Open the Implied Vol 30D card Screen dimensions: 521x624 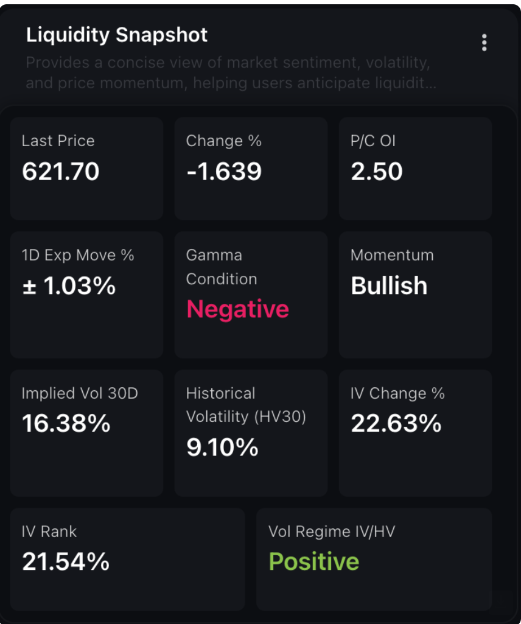(87, 433)
